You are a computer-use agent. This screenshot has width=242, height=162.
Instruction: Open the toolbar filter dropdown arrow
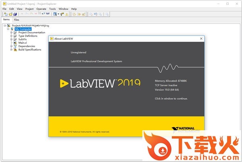58,14
